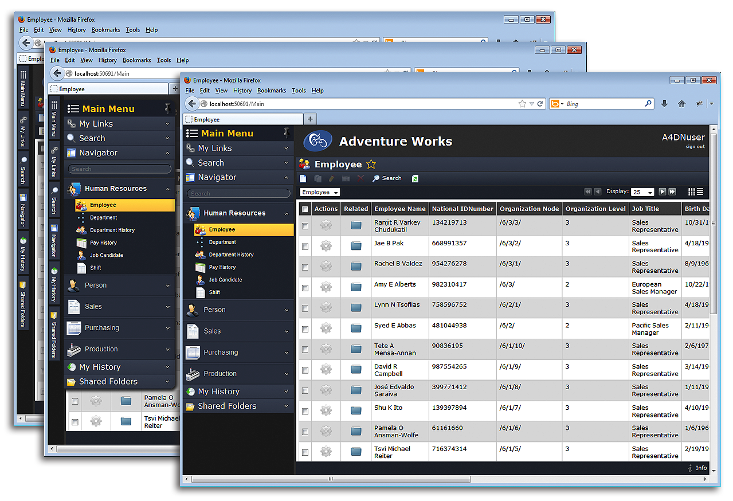Open Tools menu in front window
This screenshot has height=501, width=733.
[x=299, y=91]
